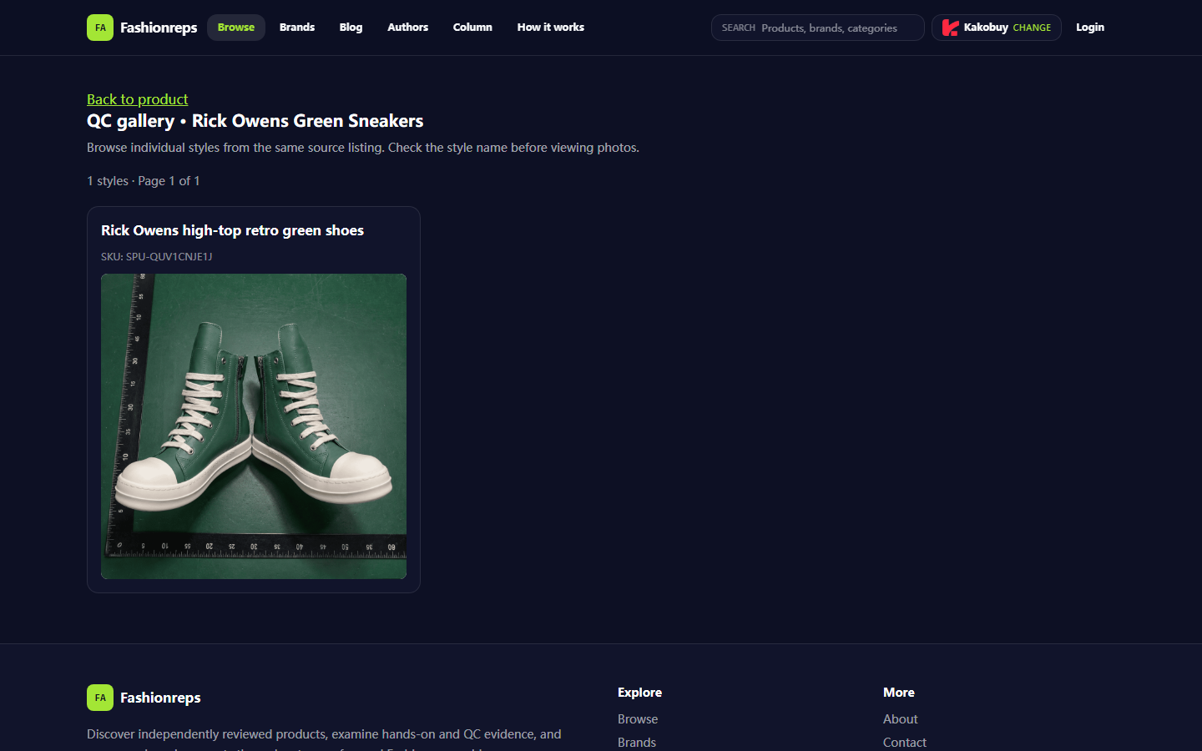Focus the product search field
Screen dimensions: 1202x751
coord(818,28)
